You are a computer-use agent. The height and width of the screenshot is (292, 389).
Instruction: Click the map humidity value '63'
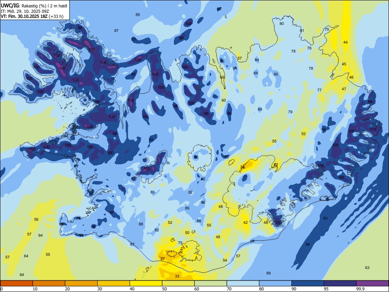point(367,268)
